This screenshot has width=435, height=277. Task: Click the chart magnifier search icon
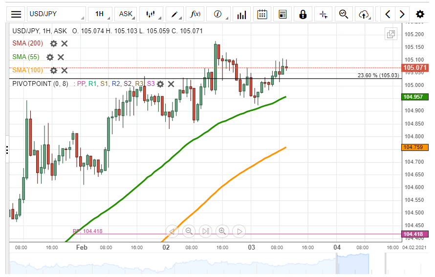pos(344,14)
